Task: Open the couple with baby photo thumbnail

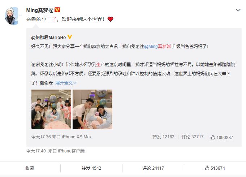Action: pos(92,109)
